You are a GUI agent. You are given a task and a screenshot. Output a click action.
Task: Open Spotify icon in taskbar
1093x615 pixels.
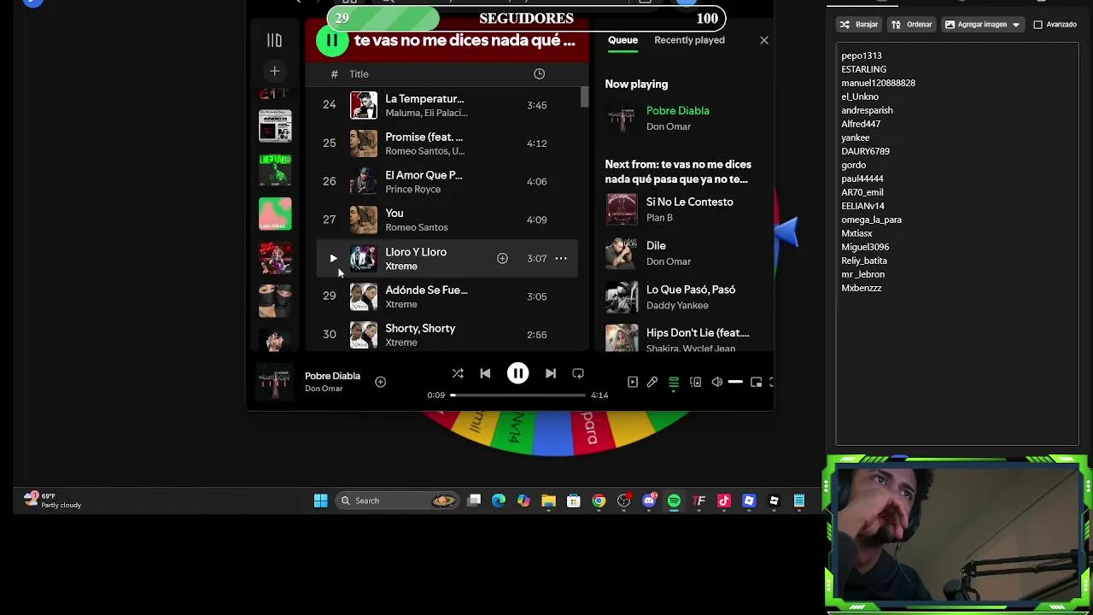(674, 501)
